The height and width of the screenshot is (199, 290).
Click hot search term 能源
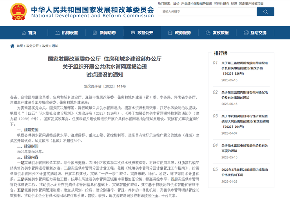tap(234, 4)
